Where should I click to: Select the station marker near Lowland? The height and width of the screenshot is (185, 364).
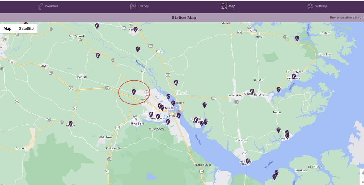pyautogui.click(x=297, y=38)
